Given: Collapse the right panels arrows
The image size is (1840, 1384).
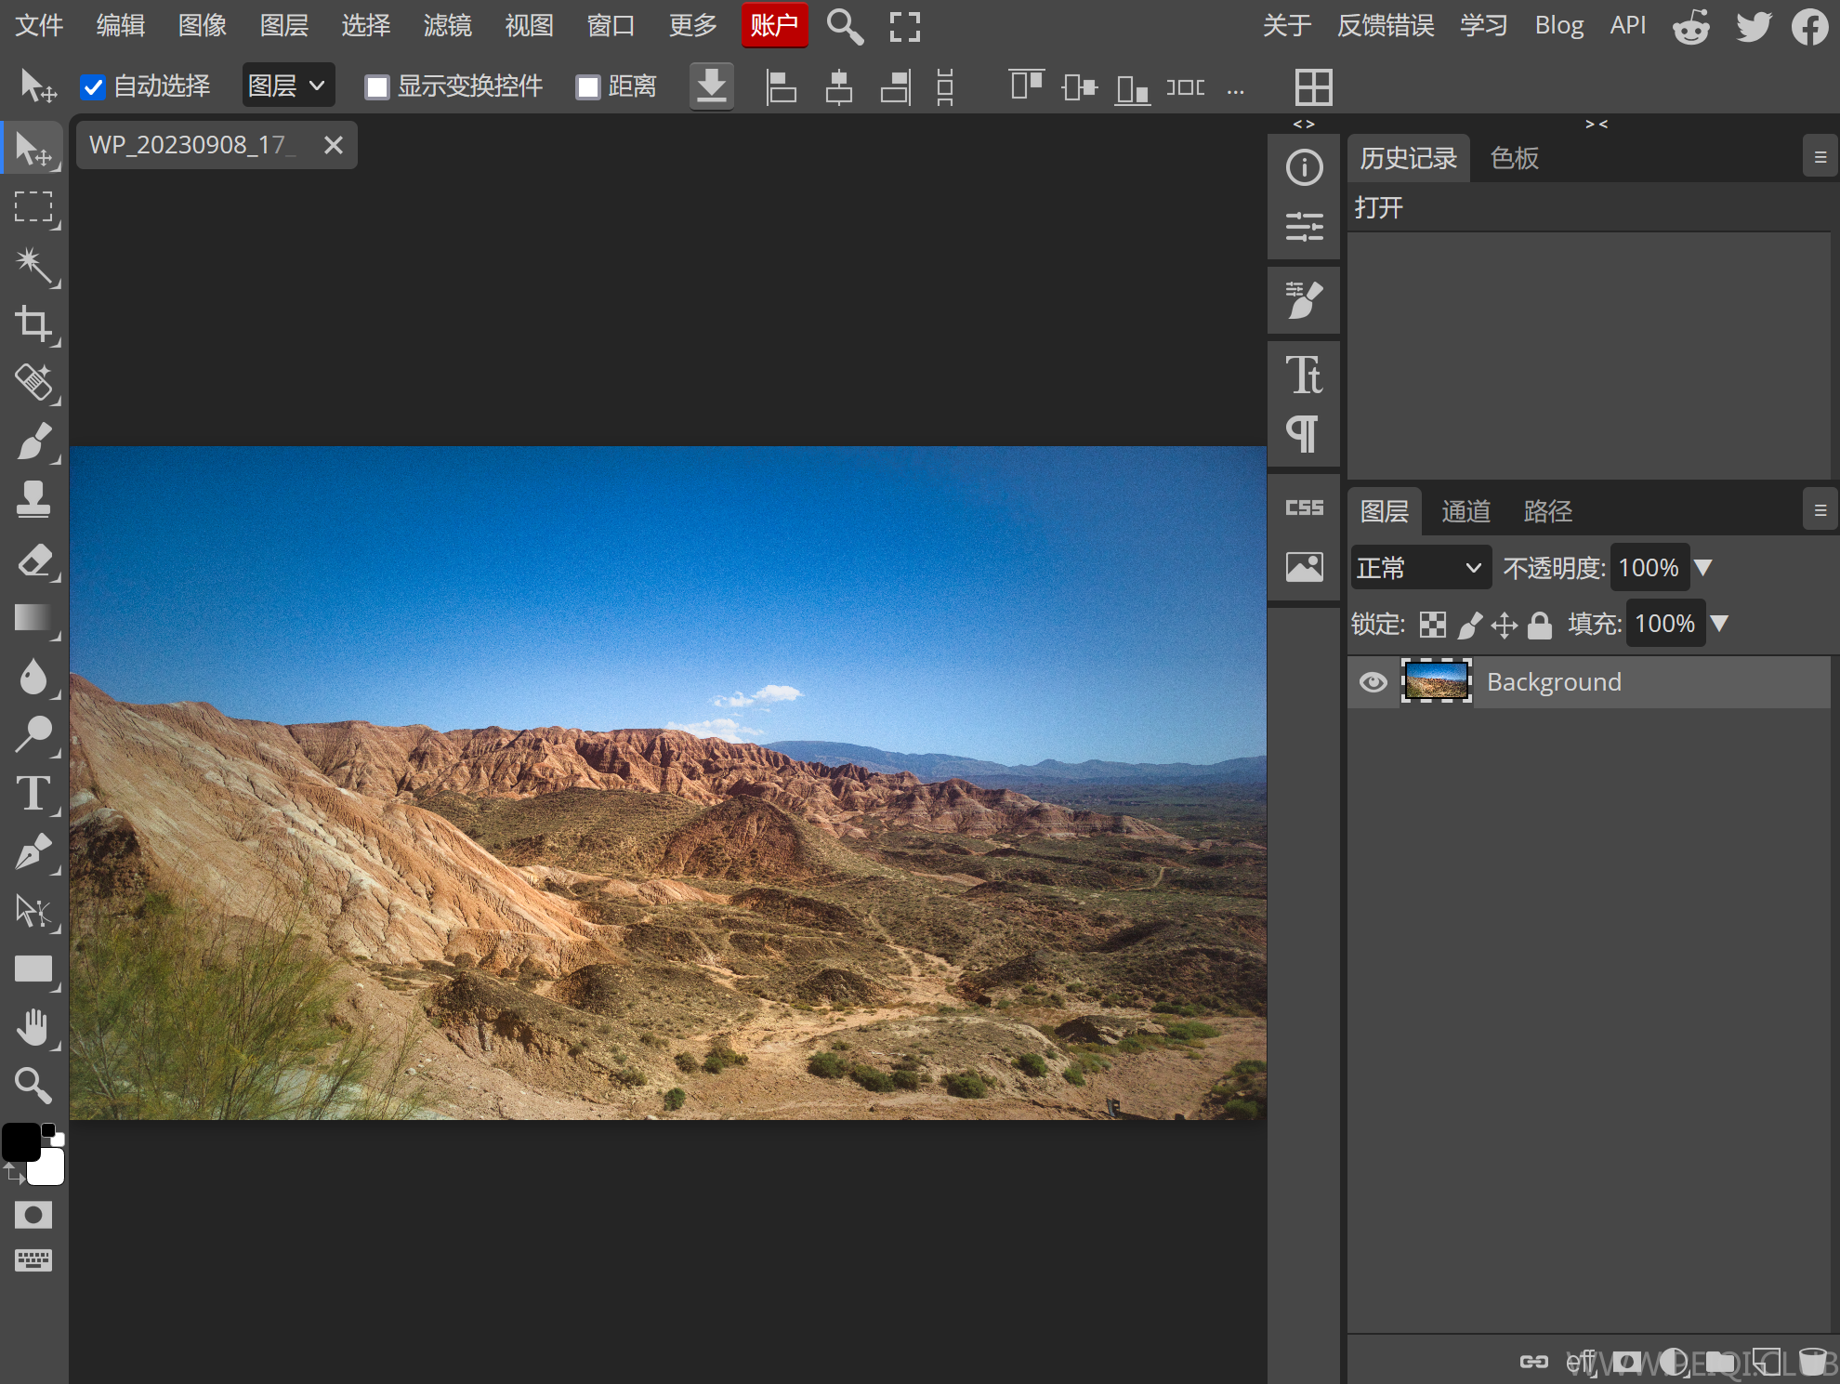Looking at the screenshot, I should pos(1596,124).
